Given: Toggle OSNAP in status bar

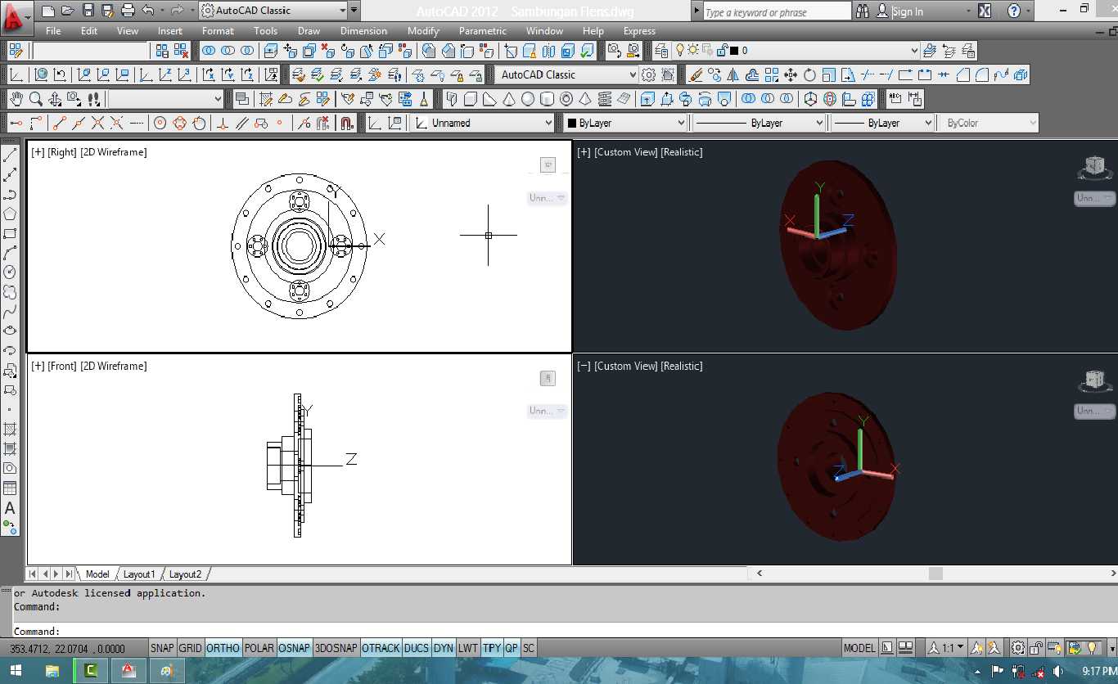Looking at the screenshot, I should [x=295, y=648].
